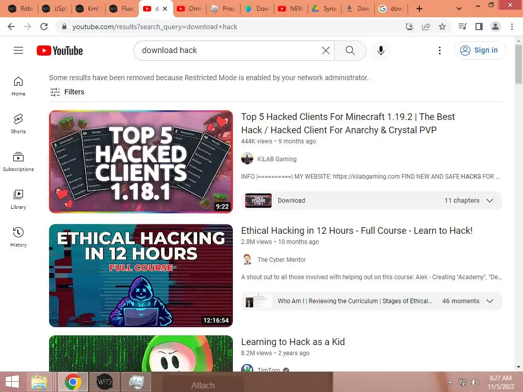523x392 pixels.
Task: Open Ethical Hacking in 12 Hours thumbnail
Action: point(141,275)
